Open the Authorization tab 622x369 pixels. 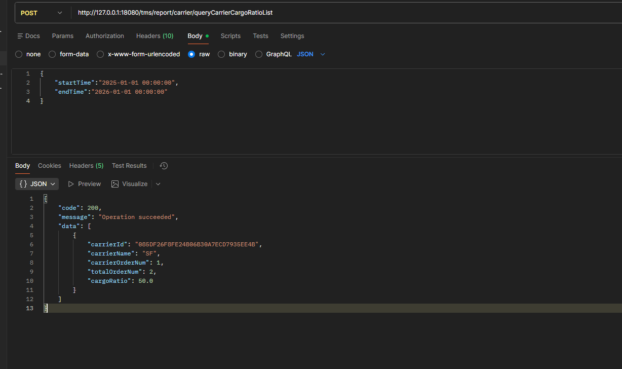[x=105, y=36]
